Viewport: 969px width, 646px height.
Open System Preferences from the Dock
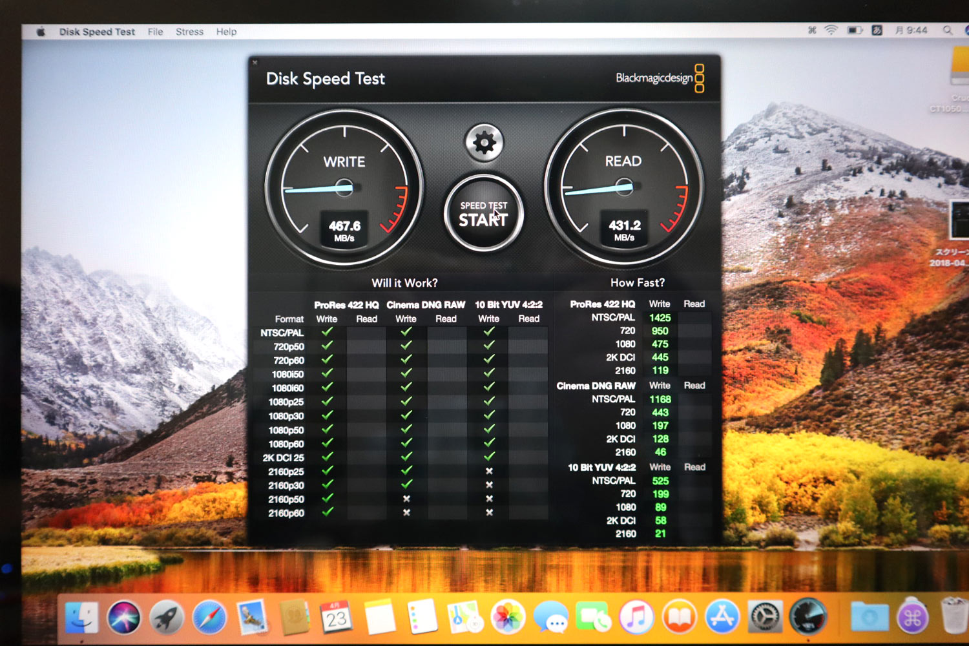coord(765,617)
